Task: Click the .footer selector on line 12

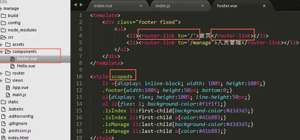Action: (x=113, y=90)
